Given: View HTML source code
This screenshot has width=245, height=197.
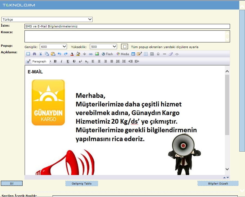Looking at the screenshot, I should coord(177,54).
